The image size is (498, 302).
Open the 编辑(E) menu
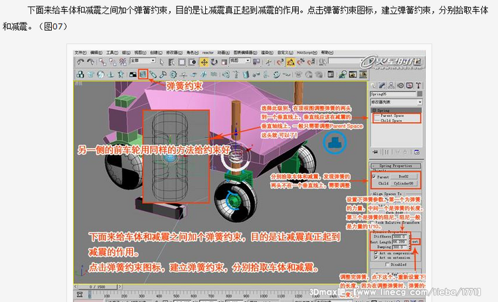pyautogui.click(x=96, y=52)
